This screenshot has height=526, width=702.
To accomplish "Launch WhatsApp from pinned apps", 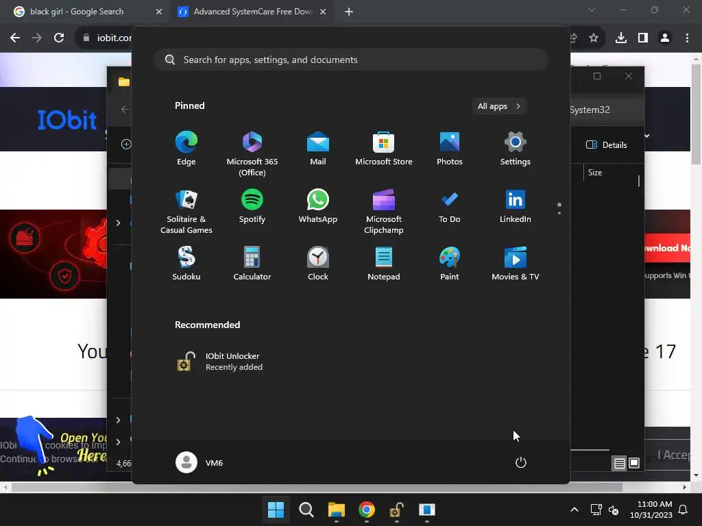I will click(318, 206).
